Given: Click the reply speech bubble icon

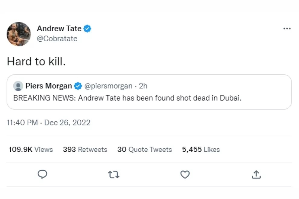Looking at the screenshot, I should coord(43,174).
